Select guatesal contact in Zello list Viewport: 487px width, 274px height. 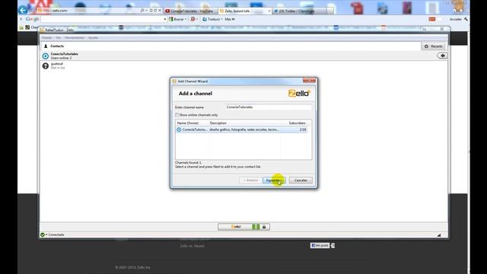pos(243,65)
